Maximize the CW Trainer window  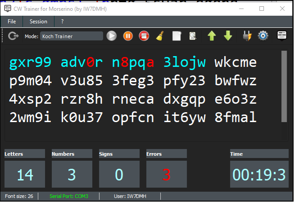(x=262, y=9)
